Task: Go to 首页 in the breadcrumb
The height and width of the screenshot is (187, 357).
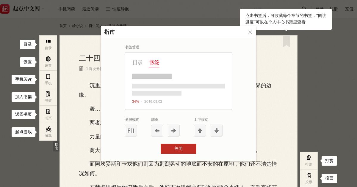Action: (63, 26)
